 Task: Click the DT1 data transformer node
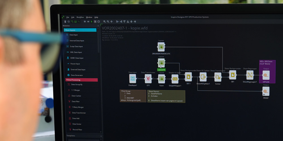pos(148,79)
